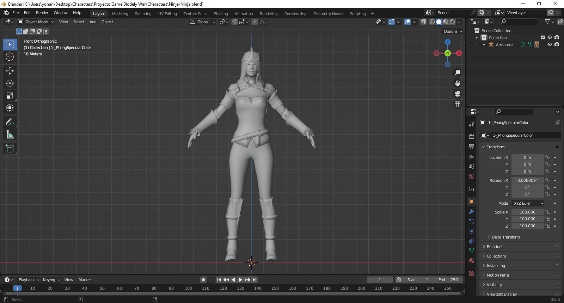This screenshot has height=303, width=564.
Task: Open the Texture properties tab
Action: [472, 273]
